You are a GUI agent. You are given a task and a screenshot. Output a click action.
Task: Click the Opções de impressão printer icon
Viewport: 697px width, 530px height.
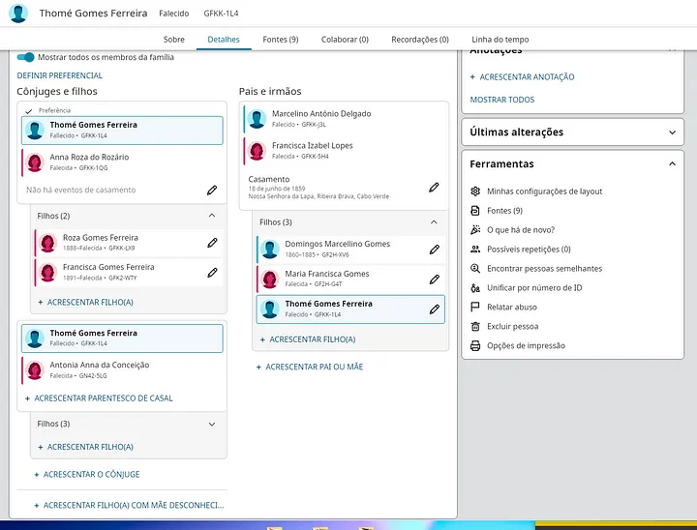(x=475, y=346)
